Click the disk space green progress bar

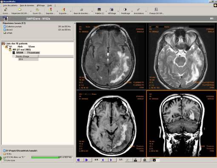tap(51, 157)
